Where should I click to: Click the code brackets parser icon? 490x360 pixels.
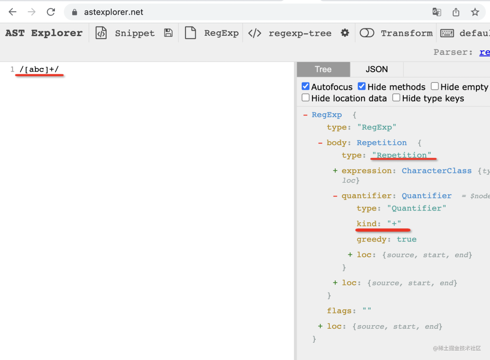pyautogui.click(x=255, y=33)
